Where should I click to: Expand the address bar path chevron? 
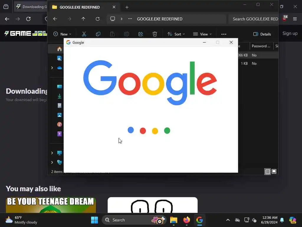click(x=121, y=19)
